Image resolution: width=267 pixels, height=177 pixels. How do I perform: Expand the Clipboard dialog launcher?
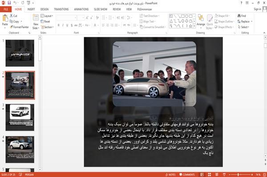point(29,33)
